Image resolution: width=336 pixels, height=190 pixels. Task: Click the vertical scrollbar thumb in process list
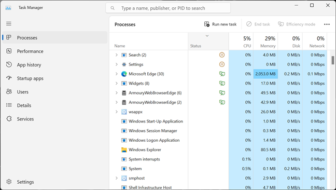[x=332, y=60]
